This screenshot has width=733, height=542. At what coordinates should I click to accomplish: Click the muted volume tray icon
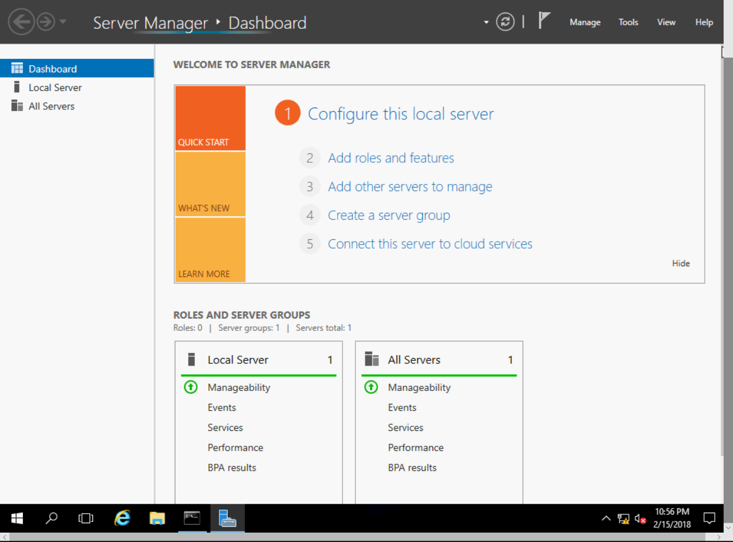click(x=641, y=518)
